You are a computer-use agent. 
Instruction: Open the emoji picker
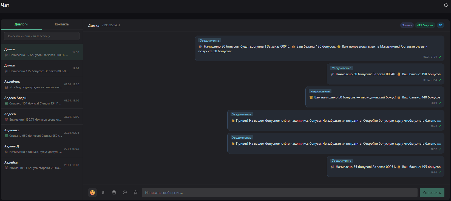point(92,193)
